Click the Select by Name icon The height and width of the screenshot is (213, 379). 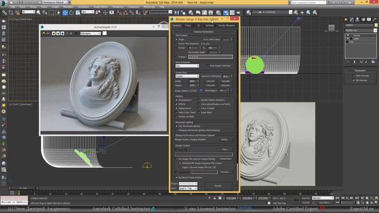pos(45,12)
